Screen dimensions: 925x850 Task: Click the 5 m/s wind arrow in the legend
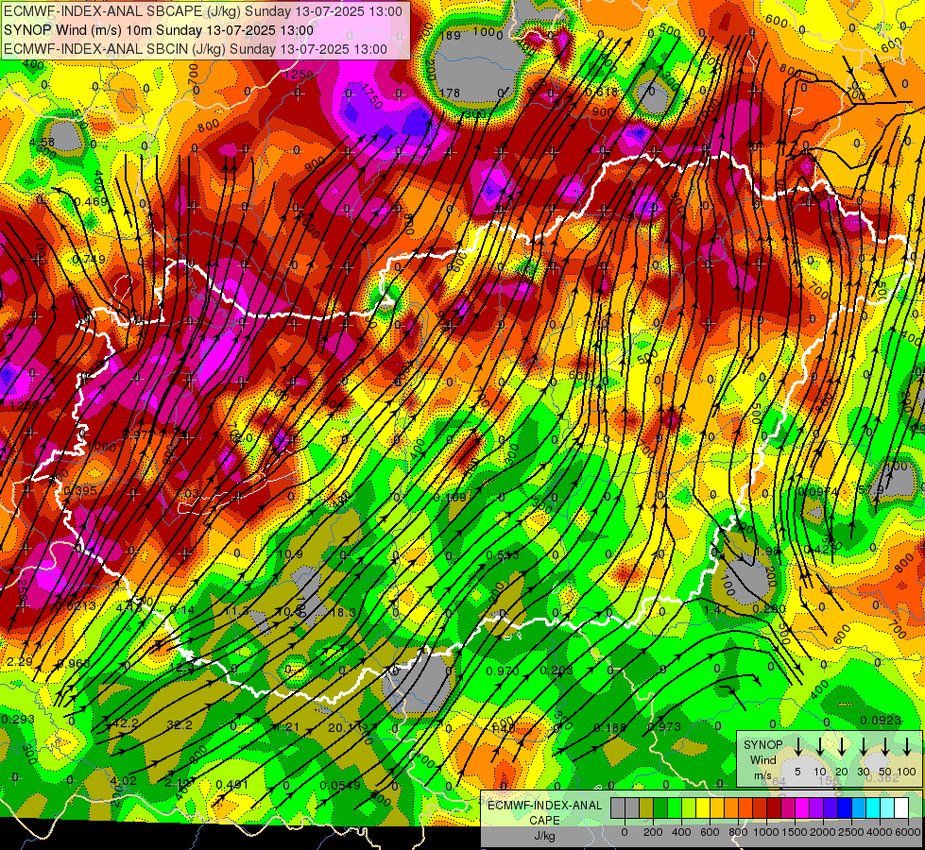(798, 746)
